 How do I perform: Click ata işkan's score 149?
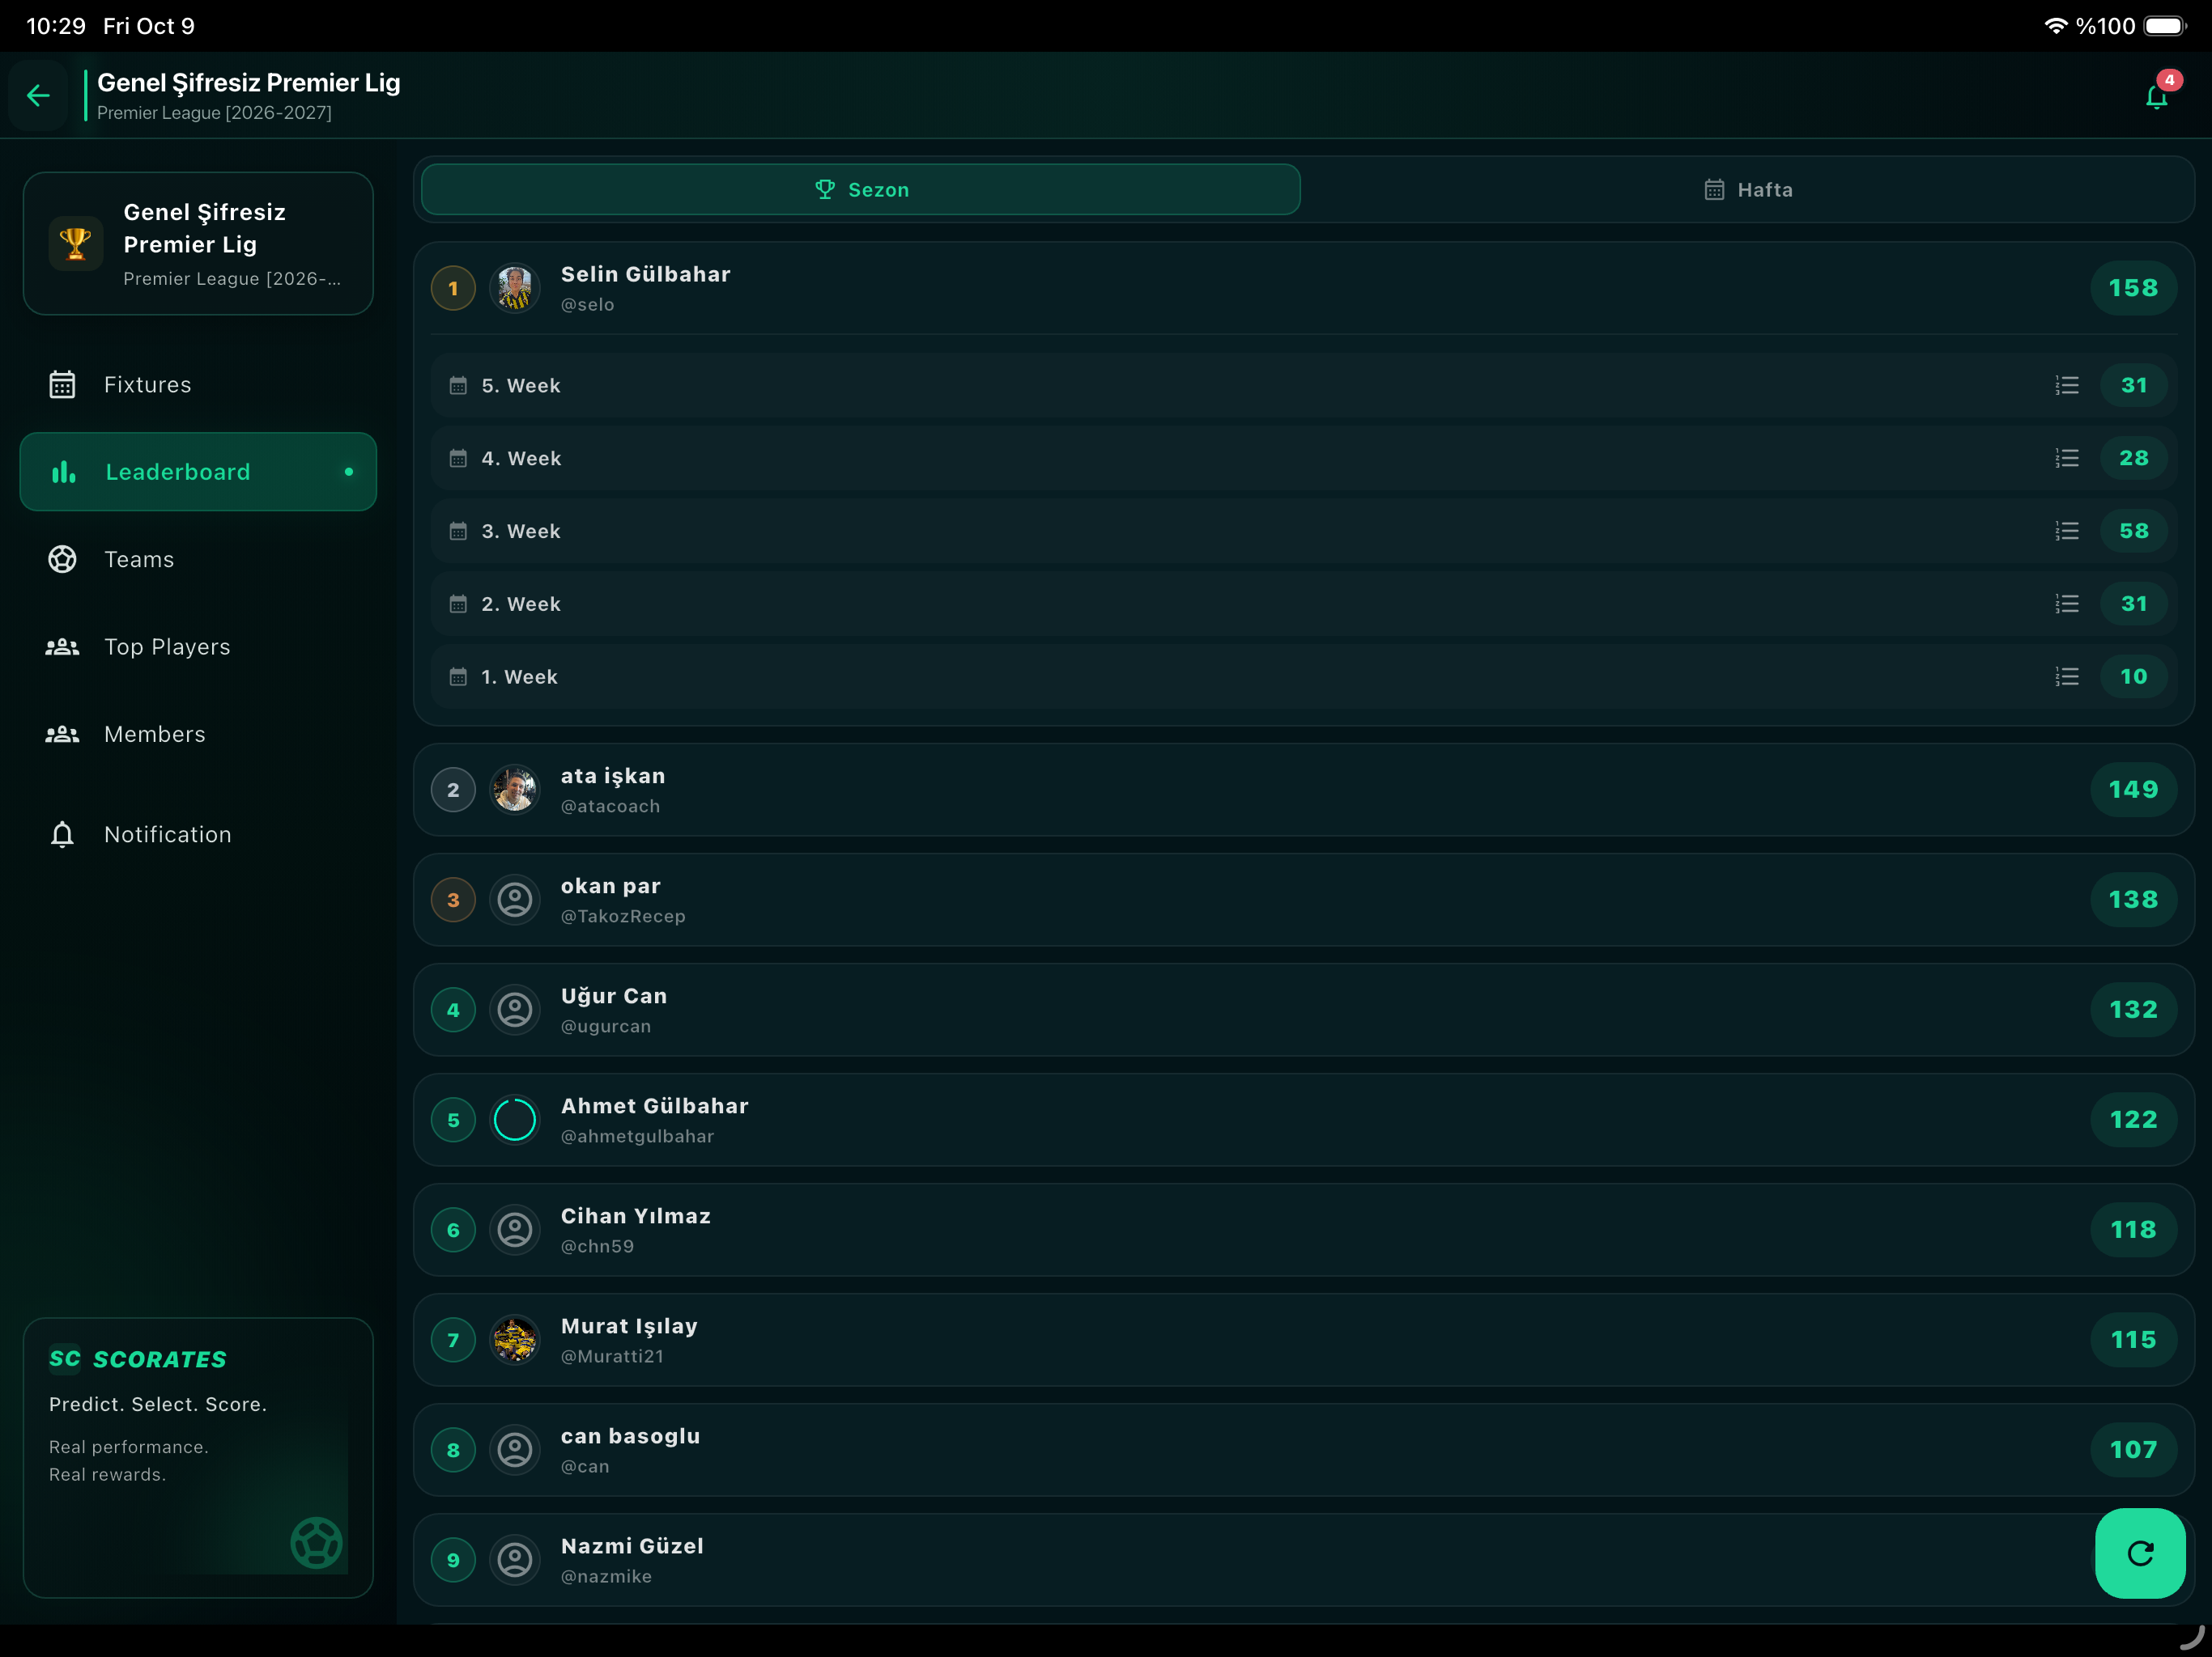(x=2133, y=790)
